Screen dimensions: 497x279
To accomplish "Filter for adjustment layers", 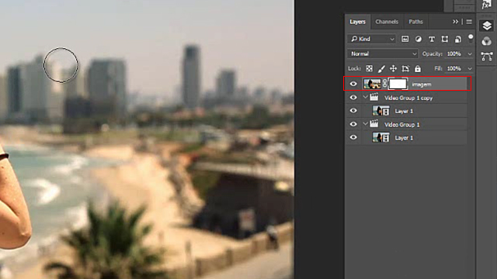I will [419, 39].
